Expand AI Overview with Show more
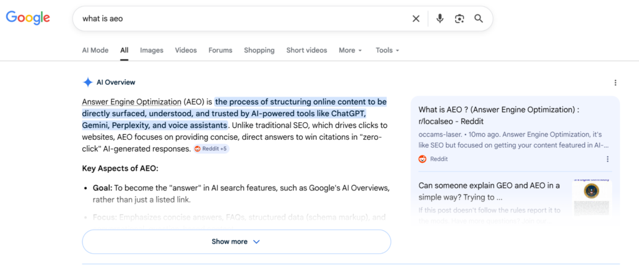 click(237, 241)
